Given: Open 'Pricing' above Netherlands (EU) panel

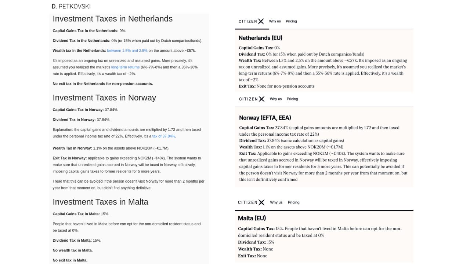Looking at the screenshot, I should coord(291,21).
